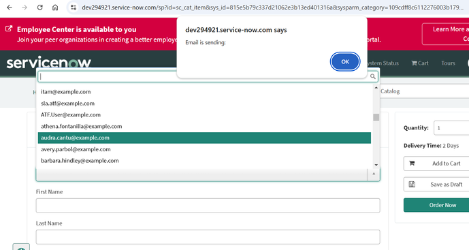The image size is (469, 250).
Task: Click OK in the alert dialog
Action: pyautogui.click(x=345, y=62)
